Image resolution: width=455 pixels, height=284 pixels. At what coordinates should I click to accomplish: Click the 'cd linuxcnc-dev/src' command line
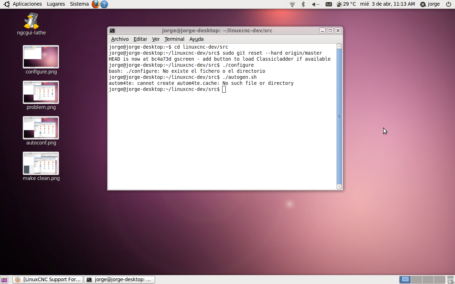pos(168,47)
